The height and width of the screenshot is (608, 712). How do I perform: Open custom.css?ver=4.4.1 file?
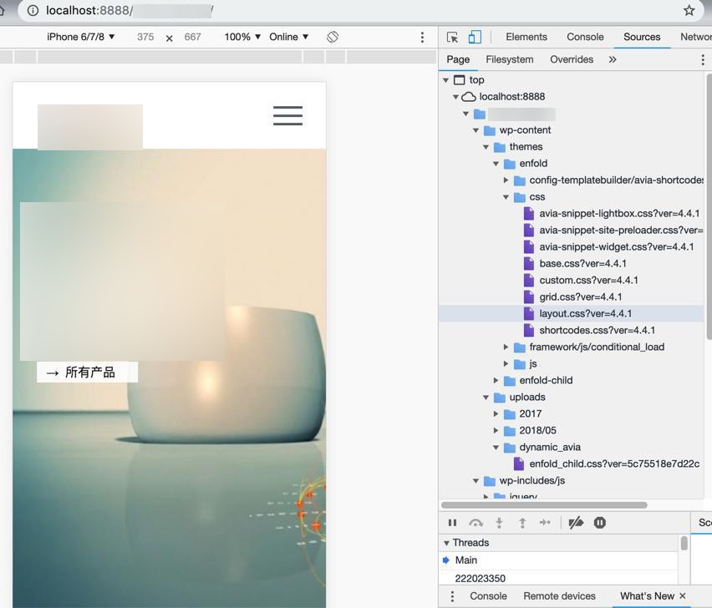[588, 280]
